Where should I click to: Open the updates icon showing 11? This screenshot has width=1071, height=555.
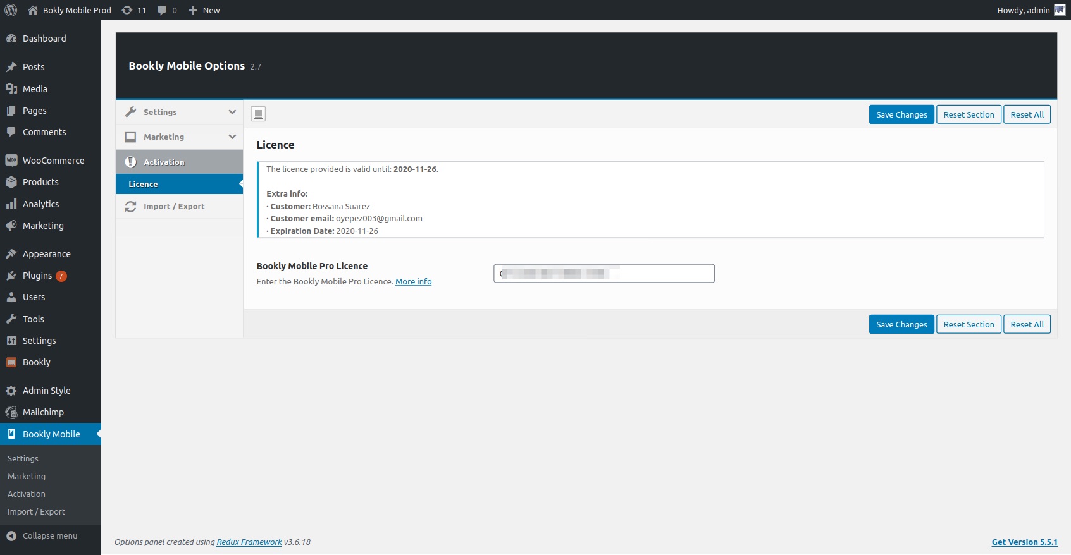pyautogui.click(x=127, y=10)
